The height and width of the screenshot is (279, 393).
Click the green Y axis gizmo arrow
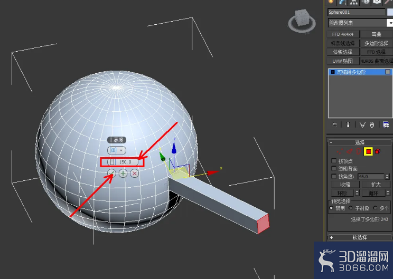pos(162,157)
